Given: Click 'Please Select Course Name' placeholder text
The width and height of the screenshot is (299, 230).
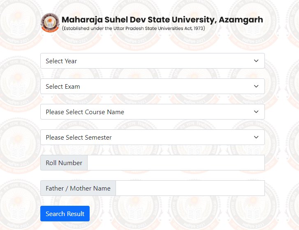Looking at the screenshot, I should (85, 112).
